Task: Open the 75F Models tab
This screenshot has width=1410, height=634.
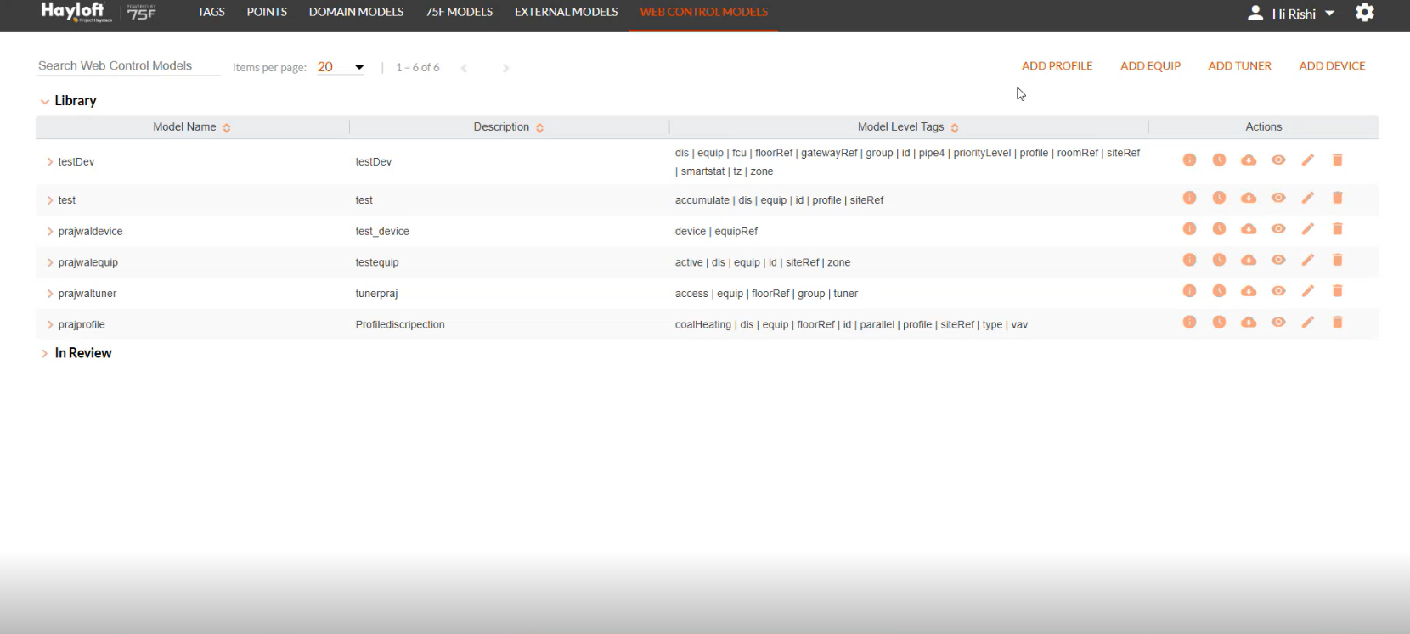Action: tap(459, 12)
